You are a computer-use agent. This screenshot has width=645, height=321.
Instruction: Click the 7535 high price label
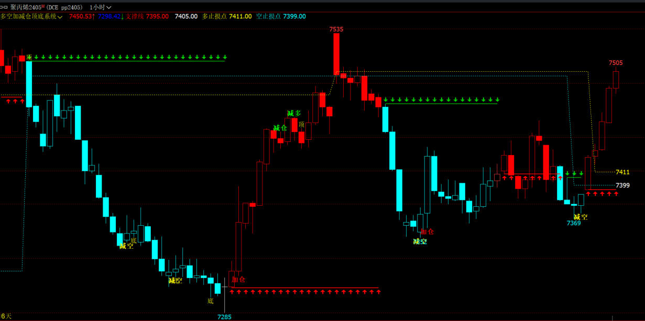(x=336, y=29)
